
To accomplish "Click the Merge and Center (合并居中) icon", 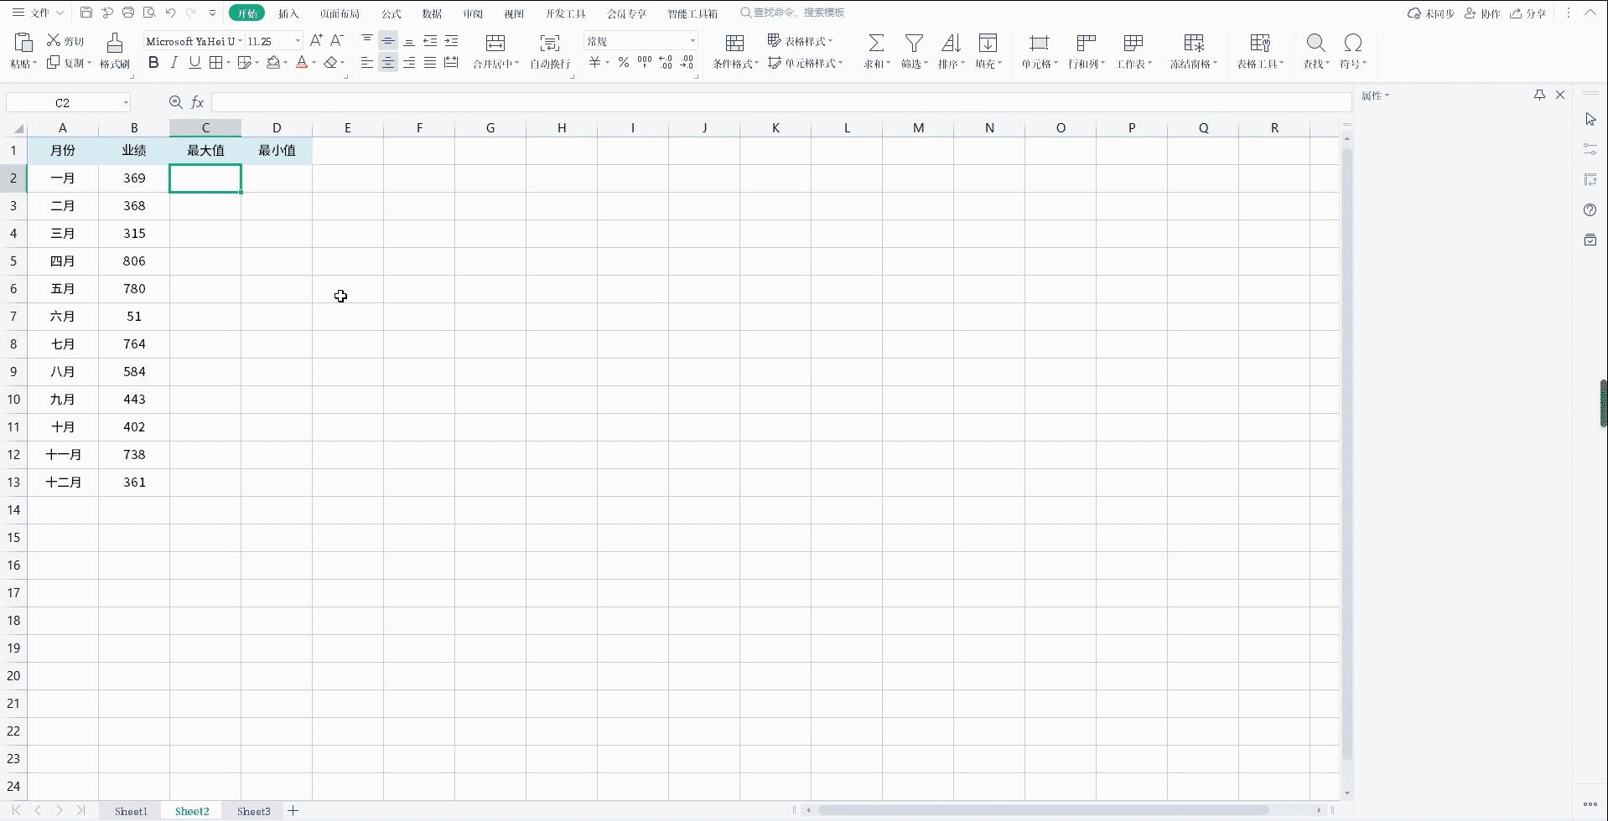I will (495, 43).
